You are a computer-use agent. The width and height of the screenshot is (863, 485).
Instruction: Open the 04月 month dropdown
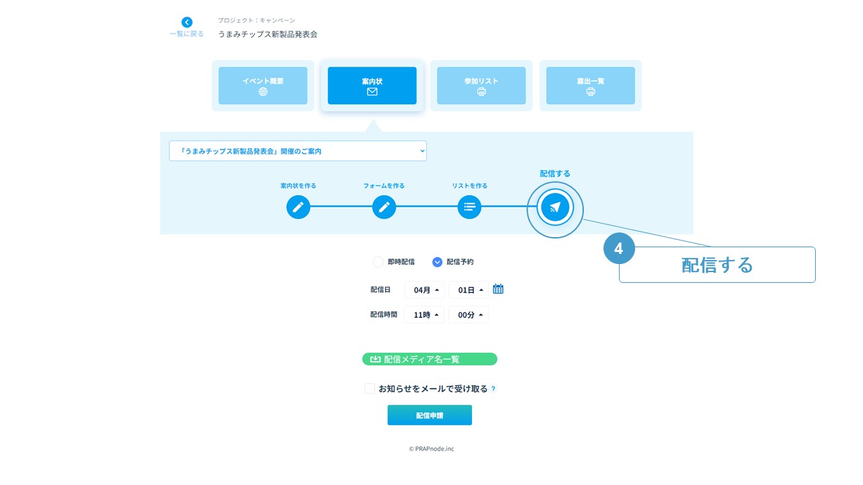(424, 290)
